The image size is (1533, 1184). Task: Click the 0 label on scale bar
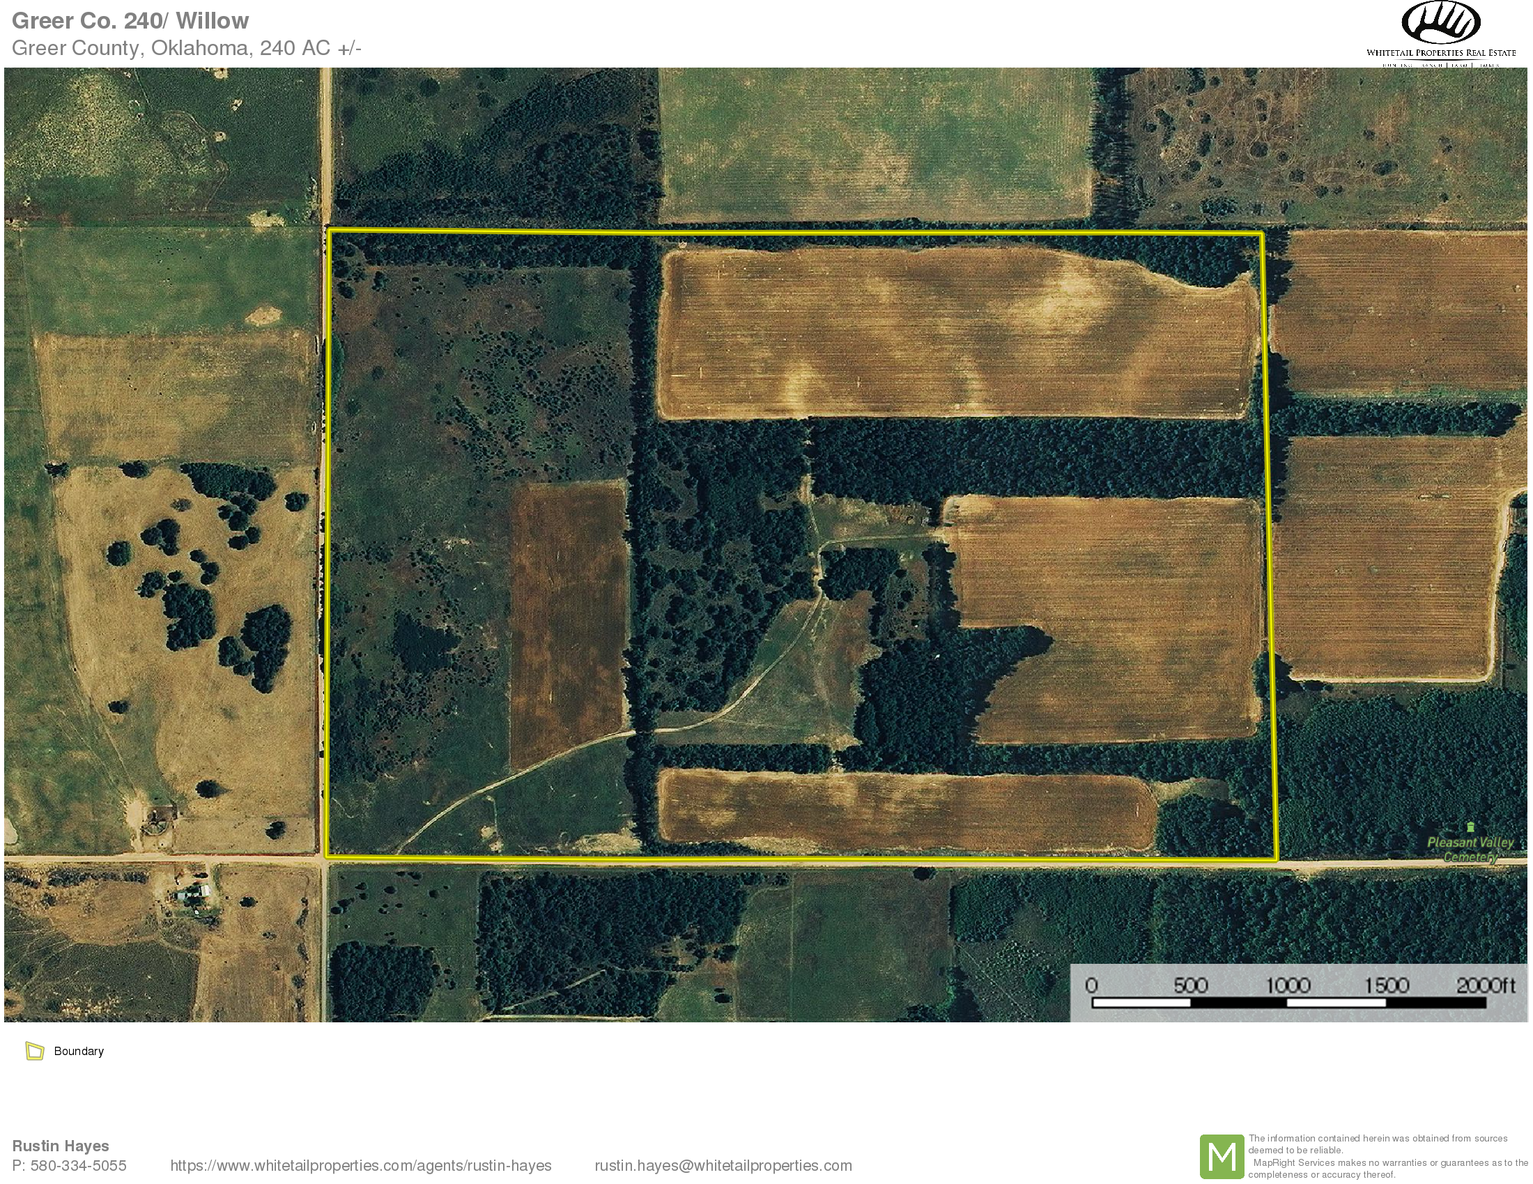coord(1091,985)
